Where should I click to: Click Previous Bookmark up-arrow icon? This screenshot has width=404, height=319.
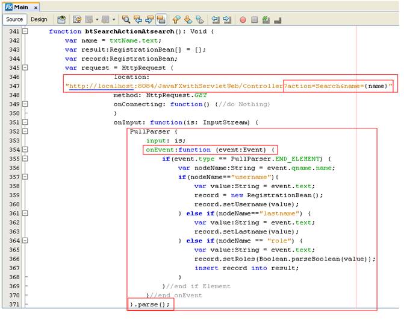[176, 19]
